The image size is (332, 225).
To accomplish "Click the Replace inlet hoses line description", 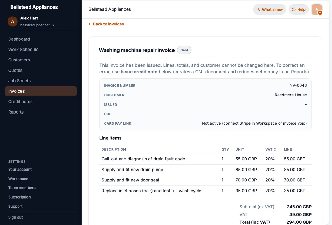I will 151,191.
